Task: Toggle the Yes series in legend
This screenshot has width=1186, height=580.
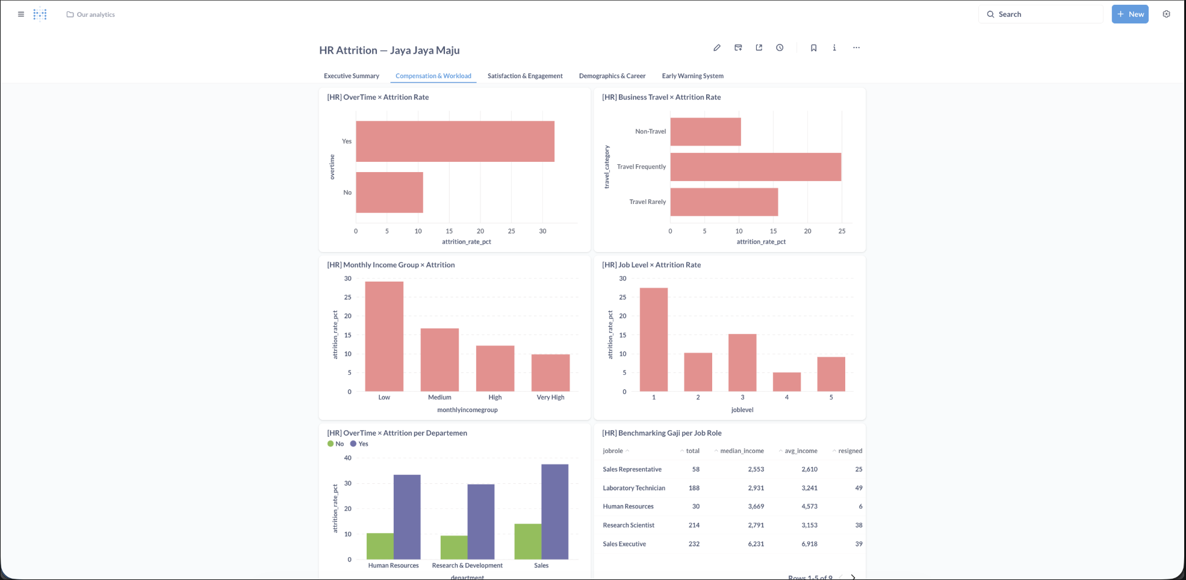Action: (359, 444)
